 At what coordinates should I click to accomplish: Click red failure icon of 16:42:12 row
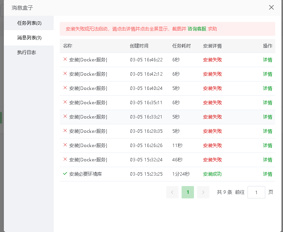65,73
